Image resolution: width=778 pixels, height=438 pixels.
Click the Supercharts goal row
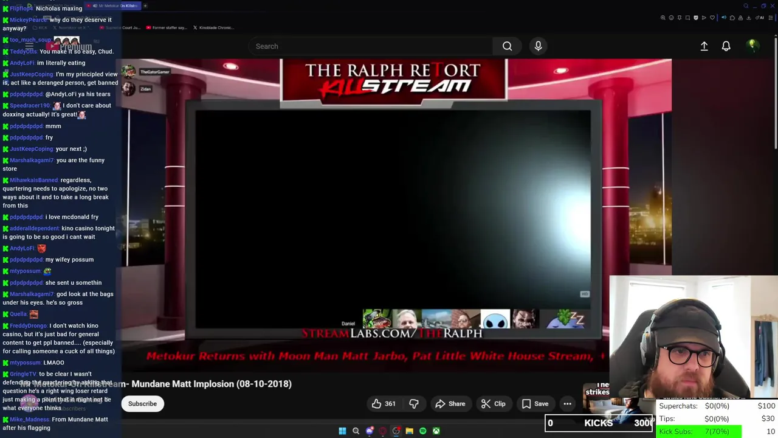tap(717, 406)
